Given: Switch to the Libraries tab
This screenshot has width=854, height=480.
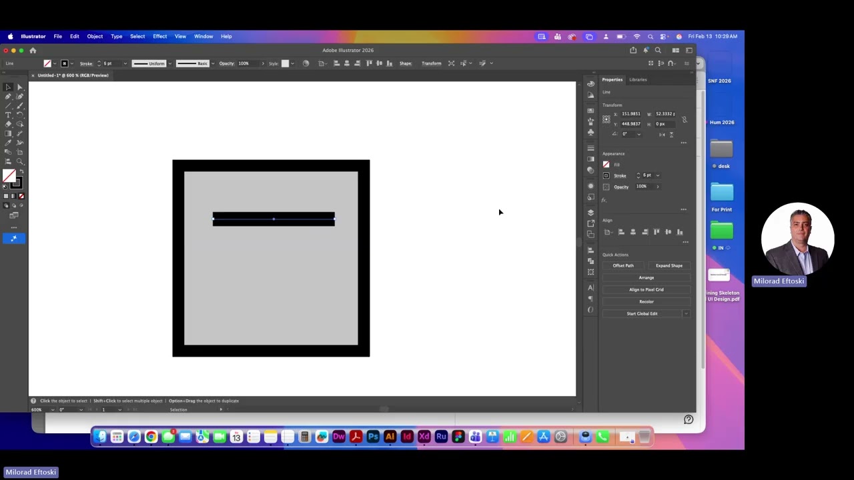Looking at the screenshot, I should [638, 79].
